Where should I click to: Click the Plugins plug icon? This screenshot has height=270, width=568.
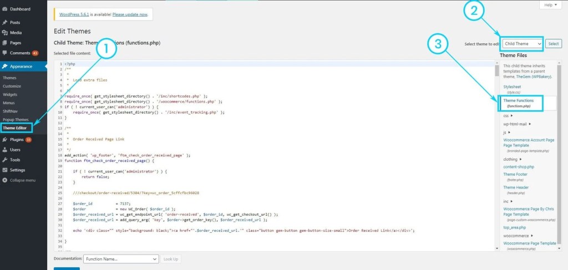(x=4, y=140)
